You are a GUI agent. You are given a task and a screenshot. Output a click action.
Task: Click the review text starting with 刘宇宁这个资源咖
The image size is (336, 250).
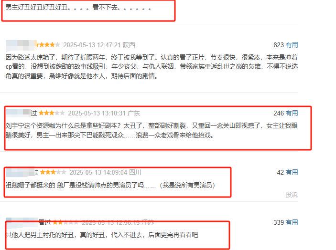pos(152,130)
